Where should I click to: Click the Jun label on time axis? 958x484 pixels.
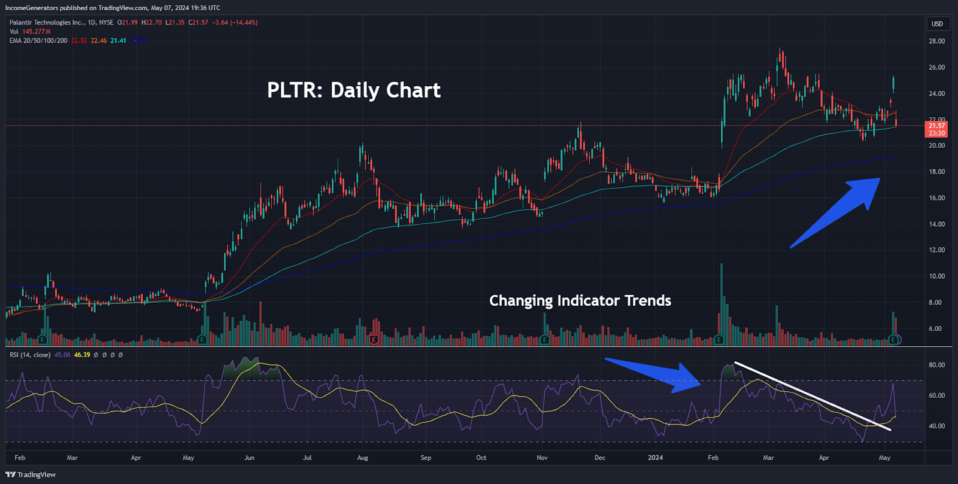[x=250, y=458]
